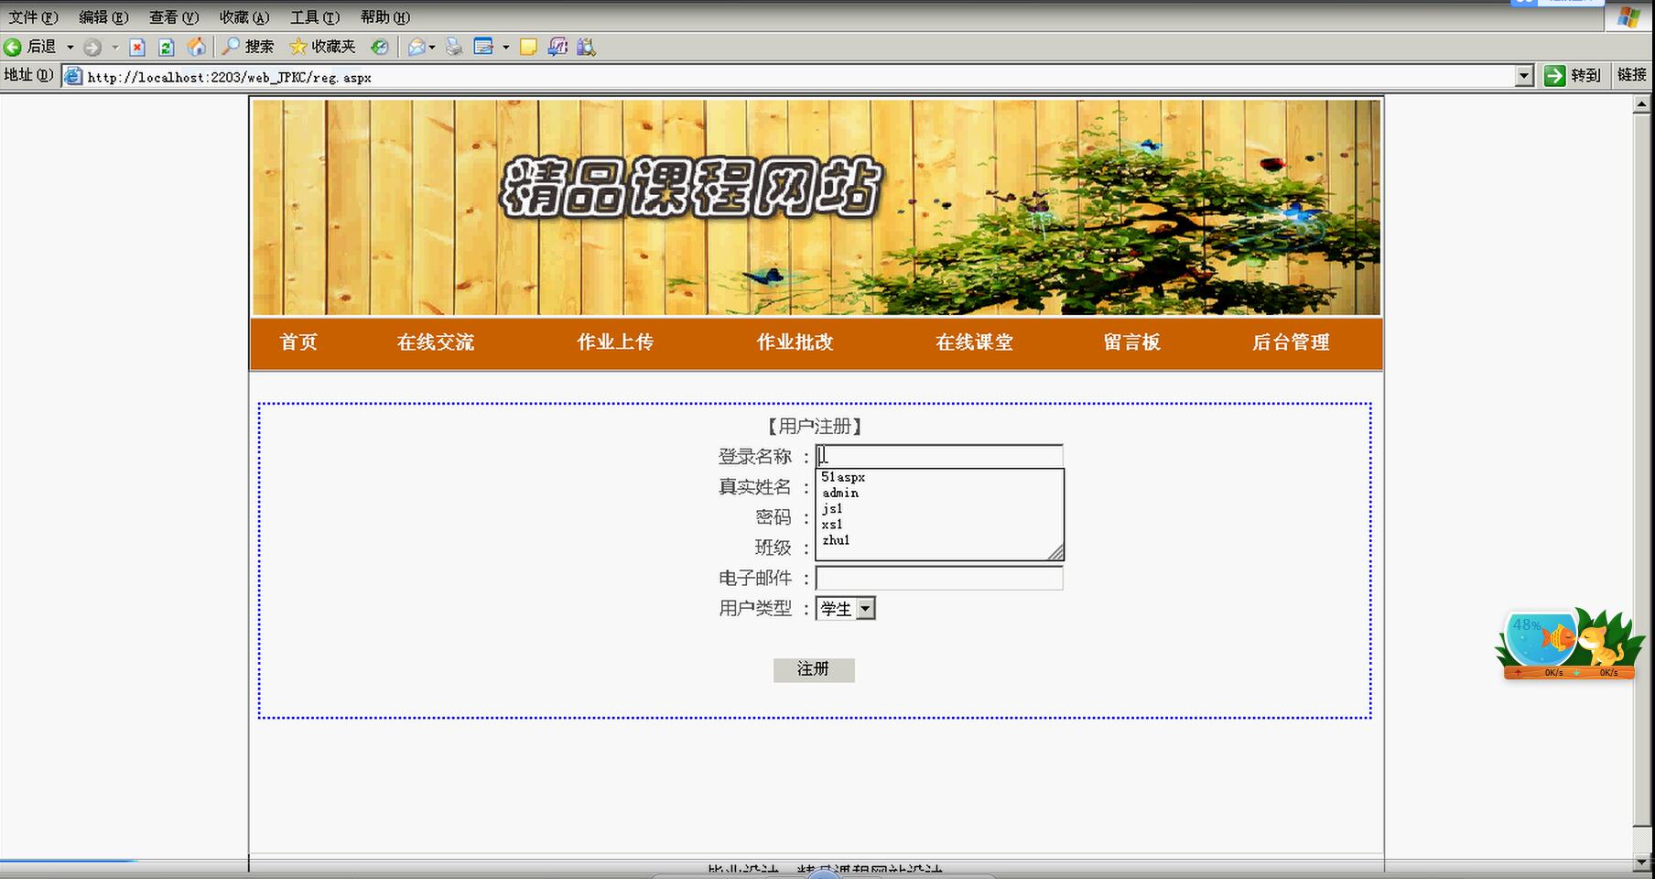Screen dimensions: 1655x879
Task: Click the Messenger toolbar icon
Action: click(x=557, y=47)
